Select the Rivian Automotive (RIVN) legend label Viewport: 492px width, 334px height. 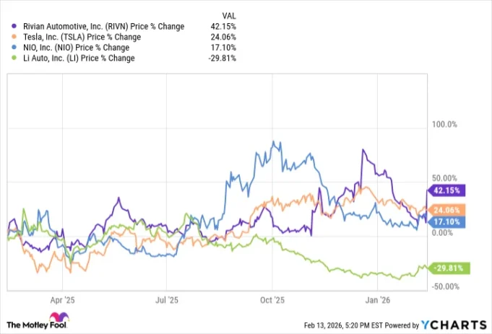coord(103,27)
